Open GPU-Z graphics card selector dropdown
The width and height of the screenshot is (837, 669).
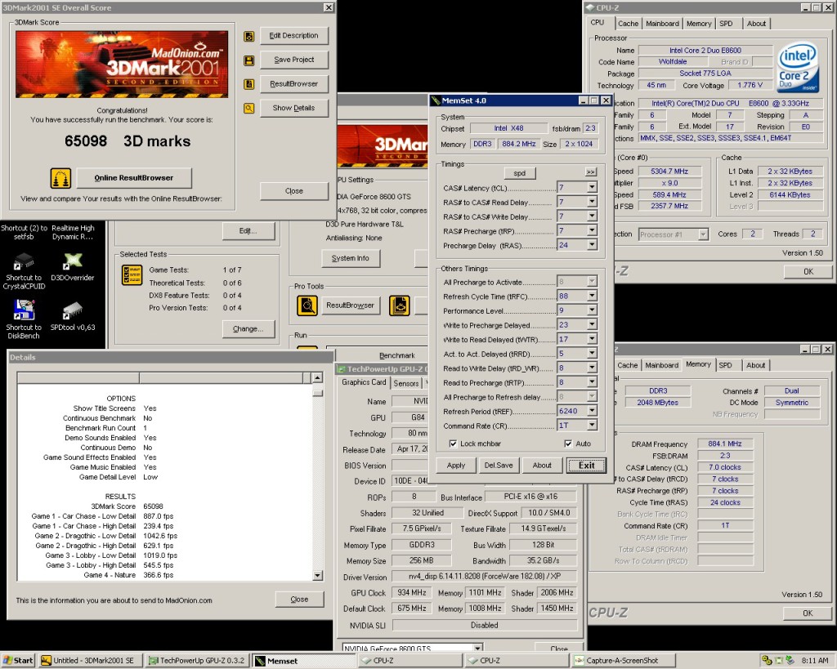click(x=477, y=649)
